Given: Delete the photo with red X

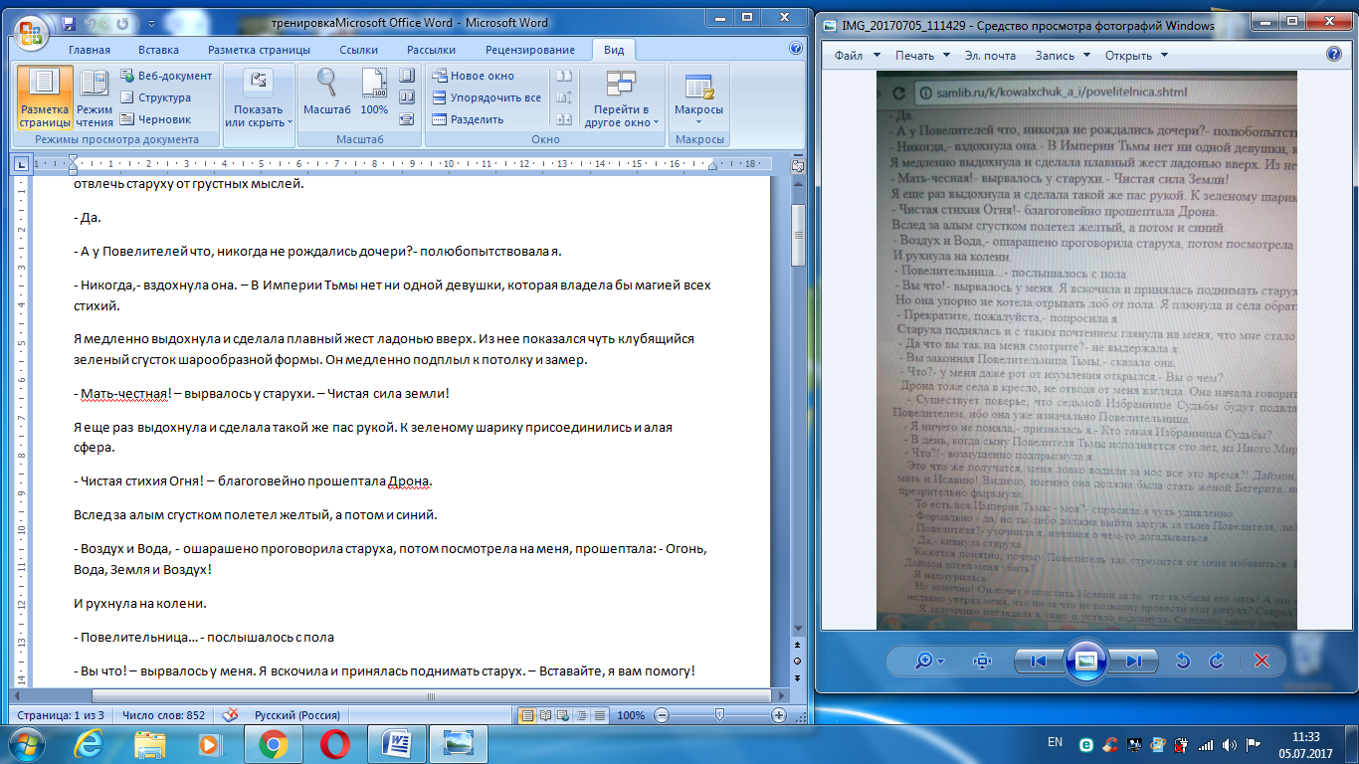Looking at the screenshot, I should (x=1261, y=661).
